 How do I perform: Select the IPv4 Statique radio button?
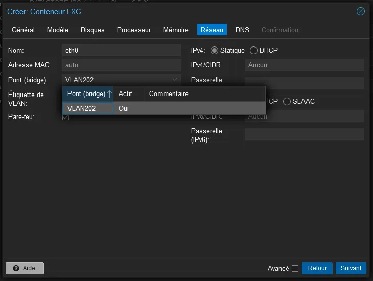[214, 51]
